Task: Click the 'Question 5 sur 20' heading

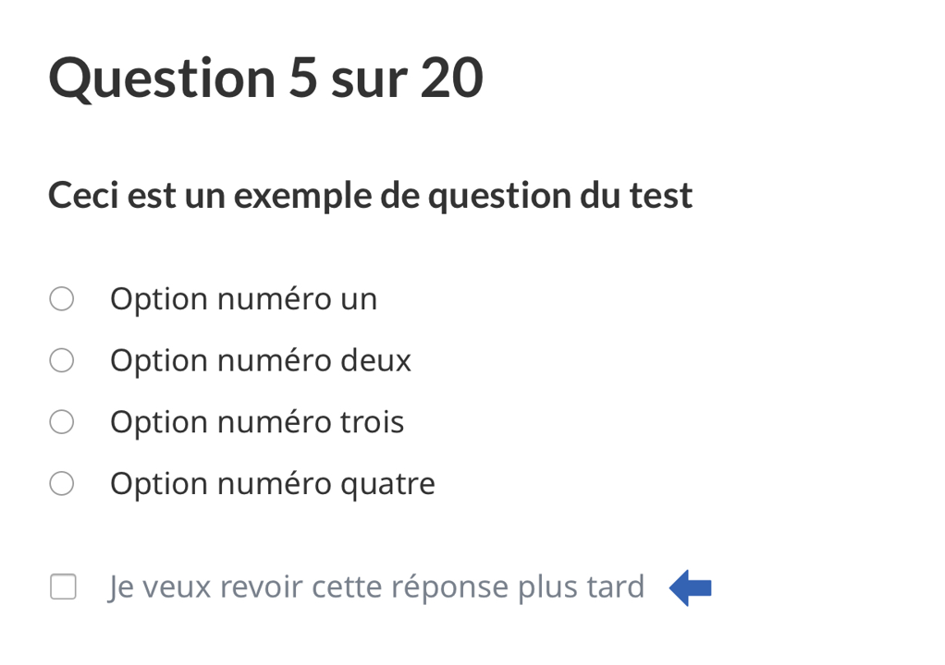Action: click(x=265, y=78)
